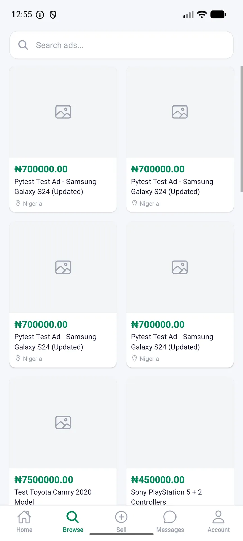This screenshot has height=541, width=243.
Task: Switch to the Messages tab label
Action: pyautogui.click(x=170, y=530)
